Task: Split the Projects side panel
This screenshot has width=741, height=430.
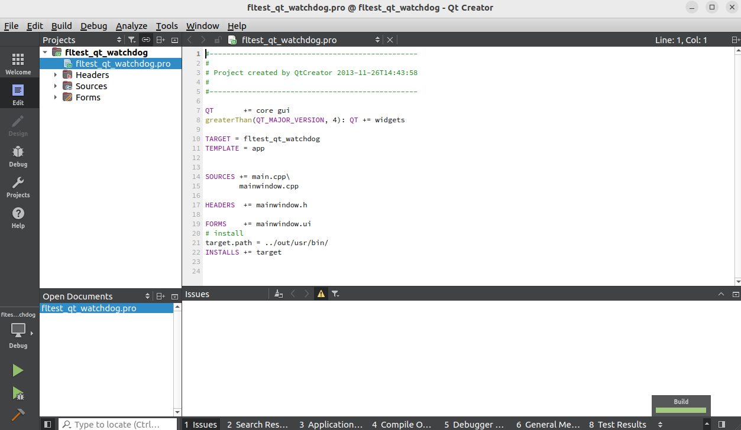Action: point(160,40)
